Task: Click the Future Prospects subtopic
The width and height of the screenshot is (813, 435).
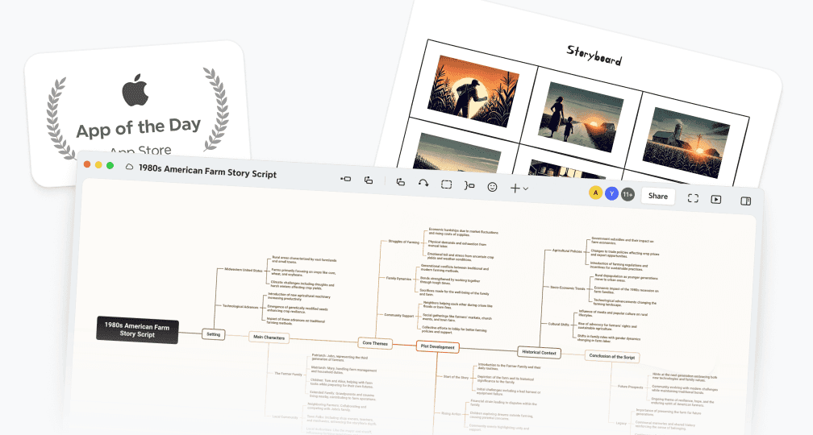Action: tap(630, 387)
